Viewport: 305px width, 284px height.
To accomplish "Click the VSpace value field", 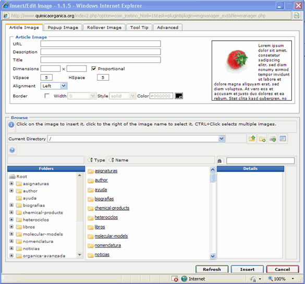I will 46,77.
